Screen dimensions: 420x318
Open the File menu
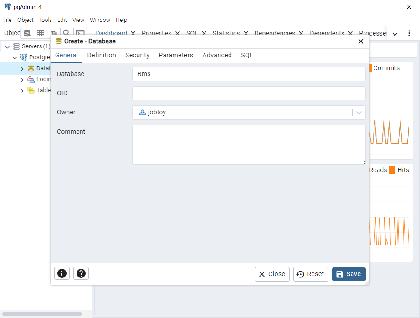(7, 20)
